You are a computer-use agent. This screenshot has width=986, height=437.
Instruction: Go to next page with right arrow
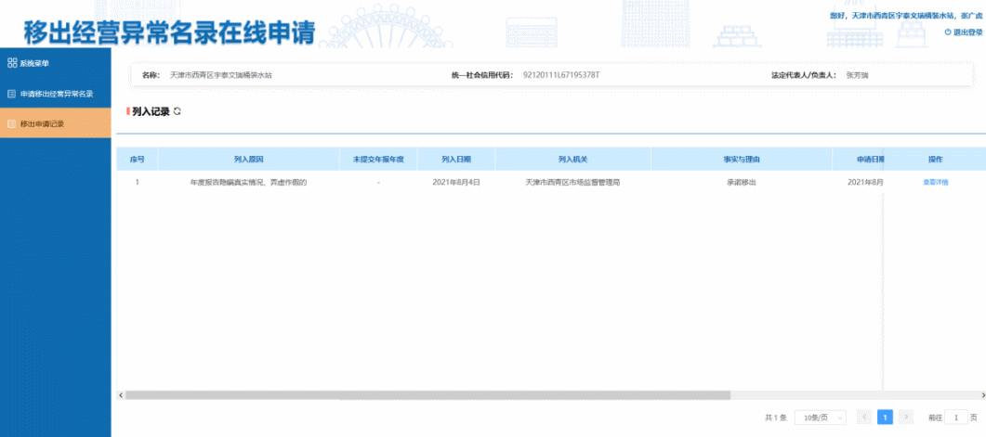pyautogui.click(x=906, y=418)
